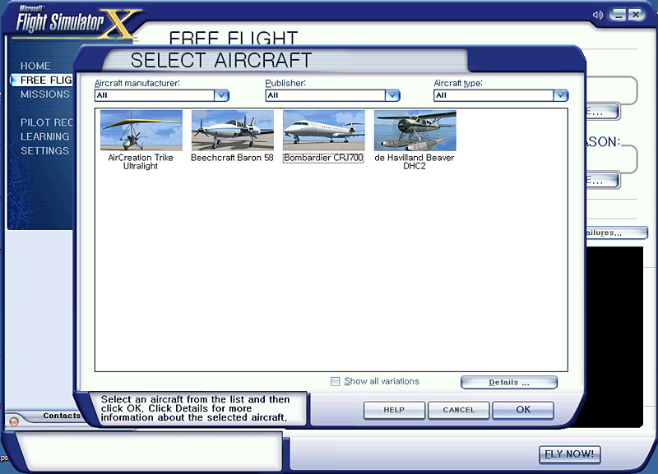Click the HELP button
Screen dimensions: 658x474
coord(394,410)
